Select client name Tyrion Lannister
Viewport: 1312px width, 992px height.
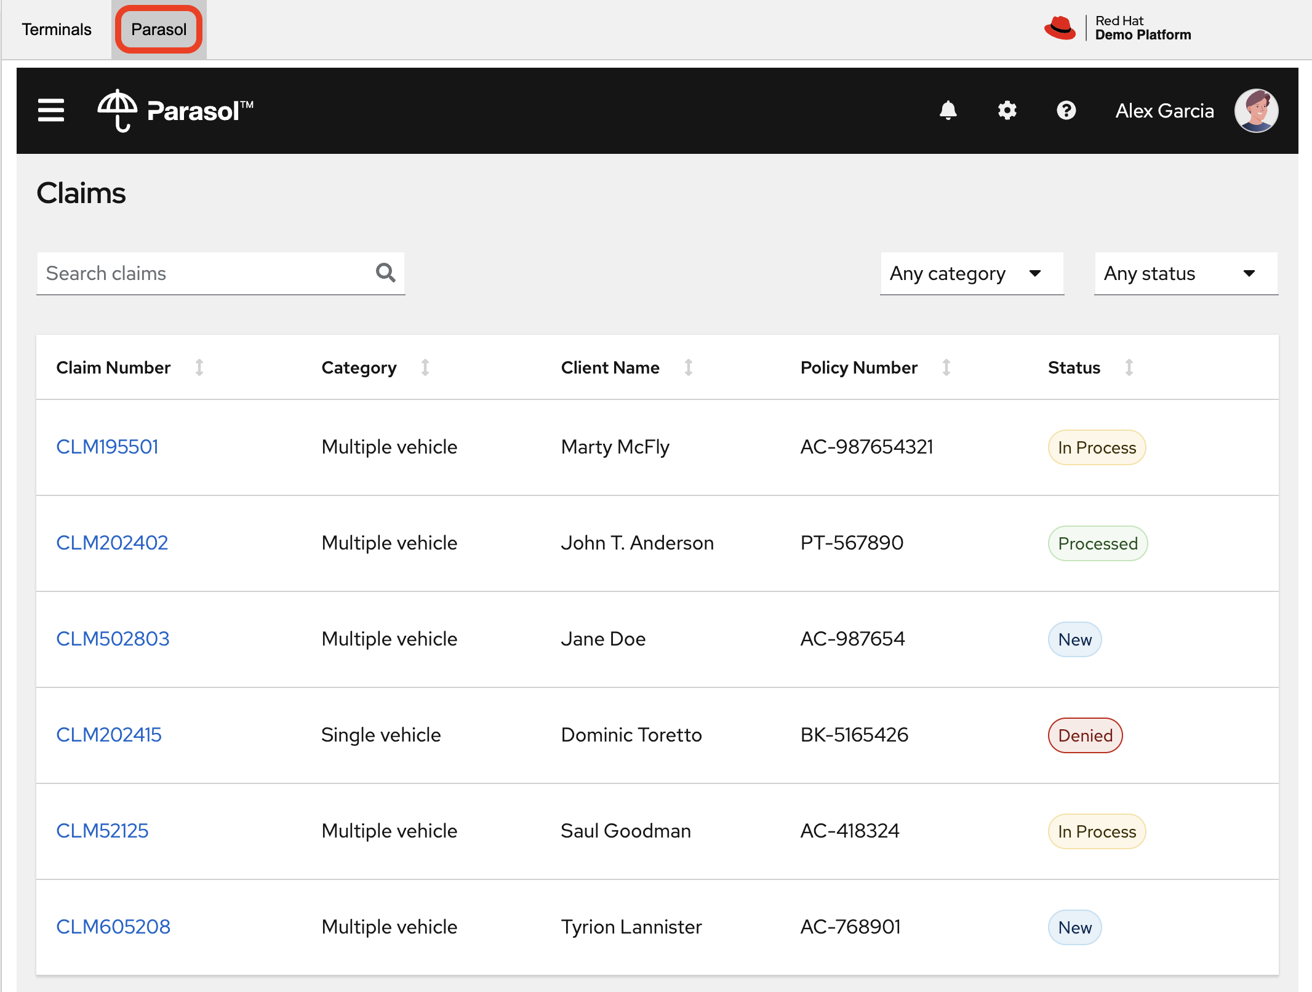pyautogui.click(x=631, y=927)
